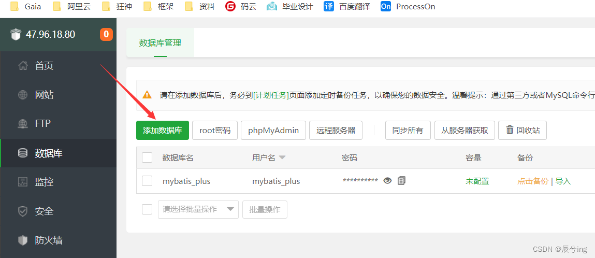
Task: Select 数据库 in the sidebar
Action: pyautogui.click(x=59, y=153)
